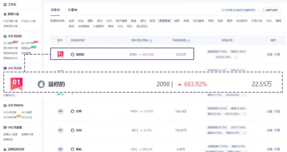Click help icon next to 相关笔记增量
This screenshot has width=287, height=152.
click(x=150, y=41)
